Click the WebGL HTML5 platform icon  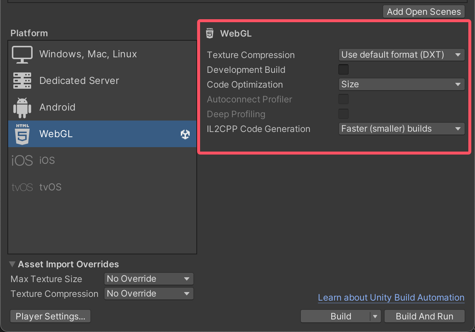click(x=22, y=134)
